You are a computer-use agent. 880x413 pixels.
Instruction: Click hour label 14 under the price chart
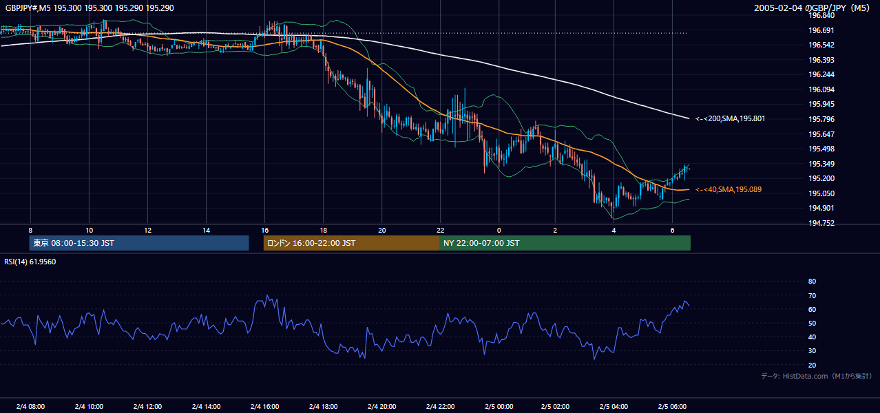[x=207, y=230]
